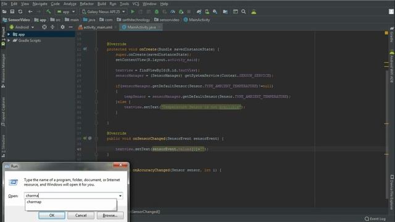Toggle the Structure side tab
395x222 pixels.
(3, 146)
